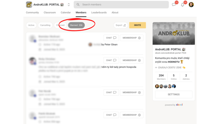Open CHAT with the first listed member
The height and width of the screenshot is (124, 220).
[x=111, y=38]
